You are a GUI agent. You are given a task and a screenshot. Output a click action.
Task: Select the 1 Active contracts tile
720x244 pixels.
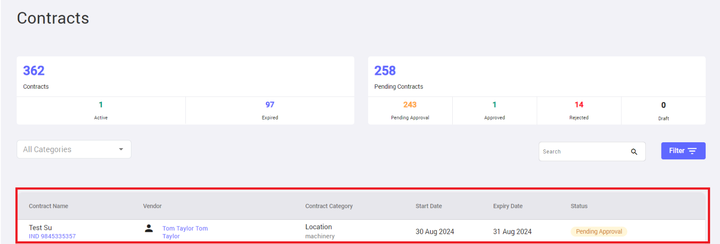[101, 110]
